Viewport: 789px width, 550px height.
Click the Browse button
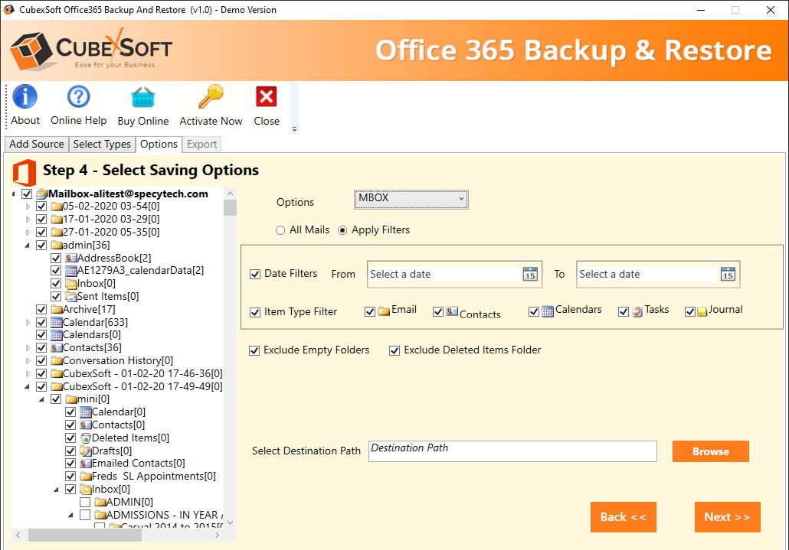coord(711,451)
